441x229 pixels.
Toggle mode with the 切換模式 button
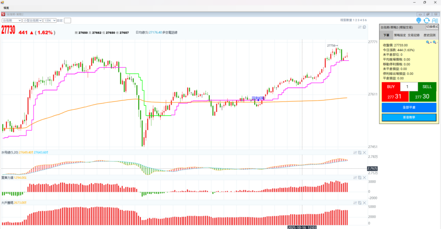[x=432, y=27]
